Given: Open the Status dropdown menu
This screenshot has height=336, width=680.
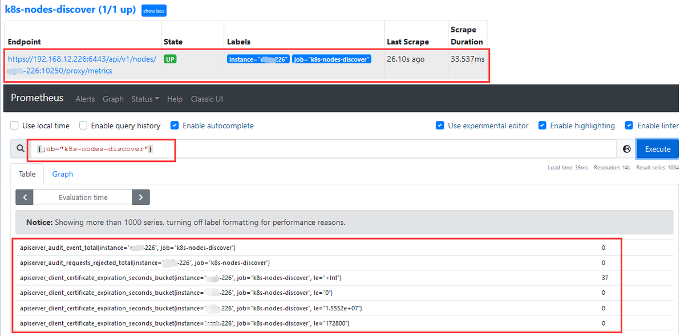Looking at the screenshot, I should [145, 99].
